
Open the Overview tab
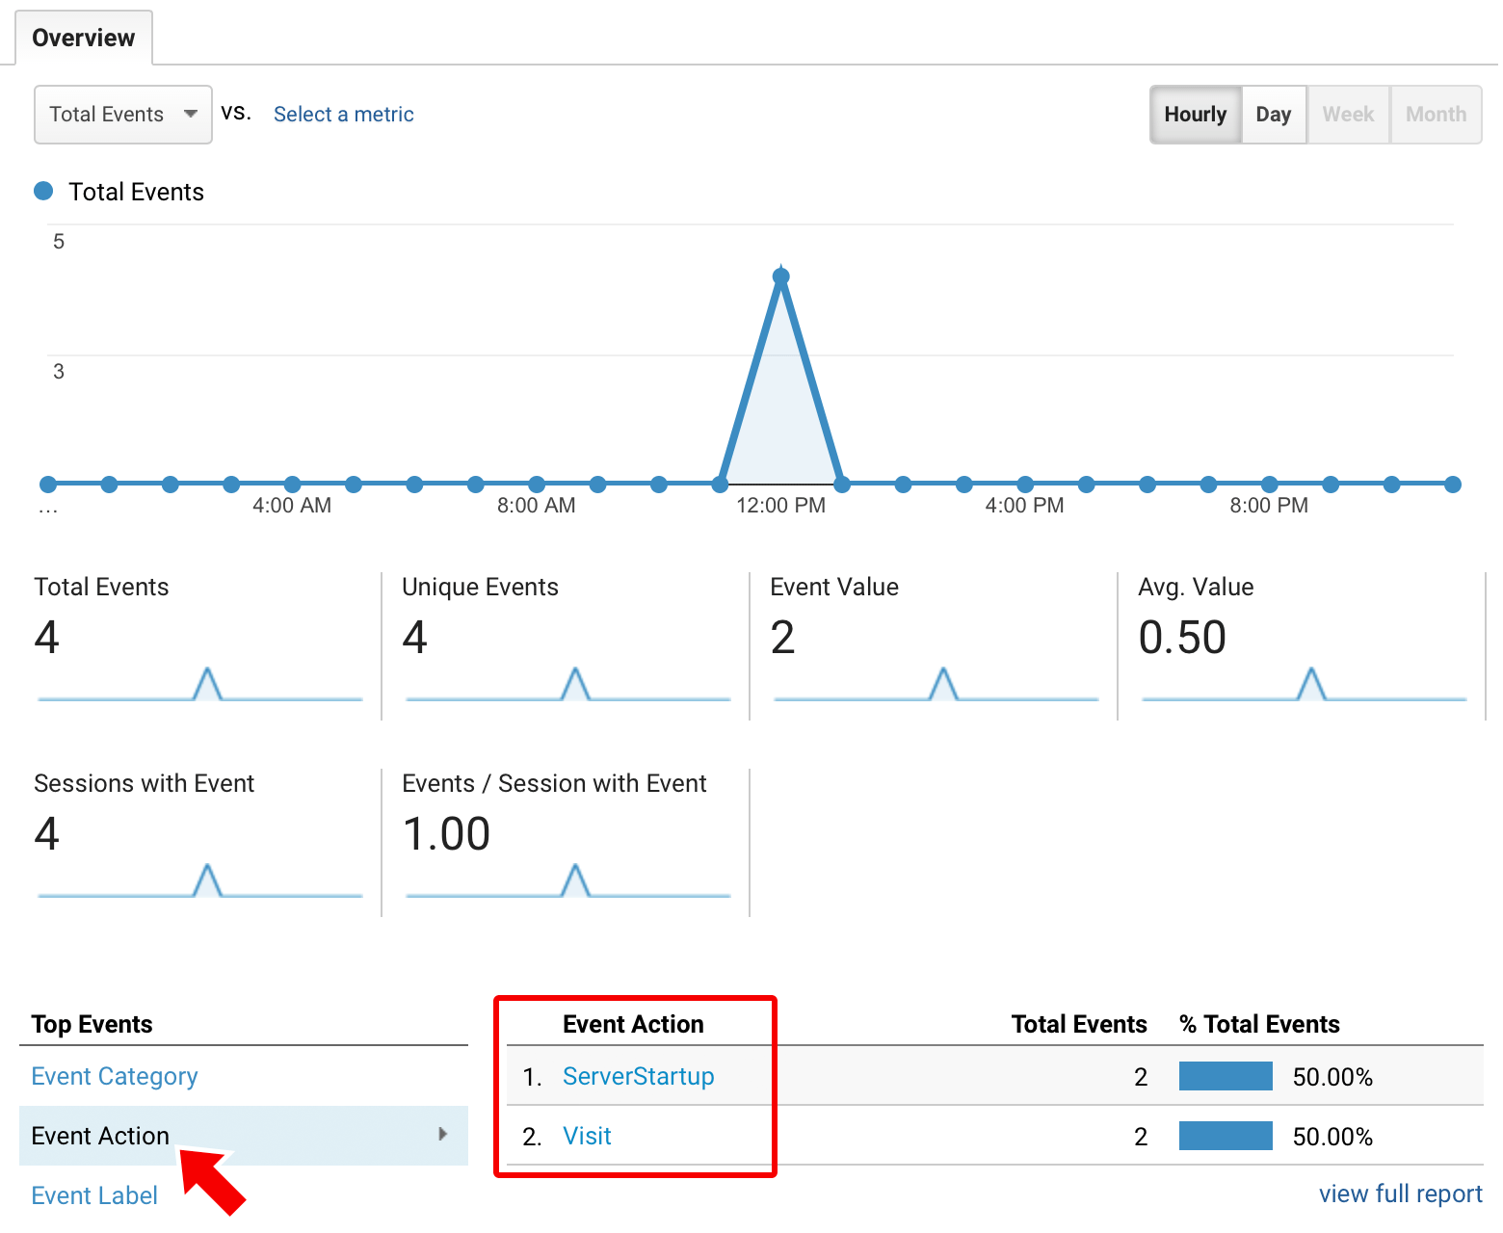84,39
